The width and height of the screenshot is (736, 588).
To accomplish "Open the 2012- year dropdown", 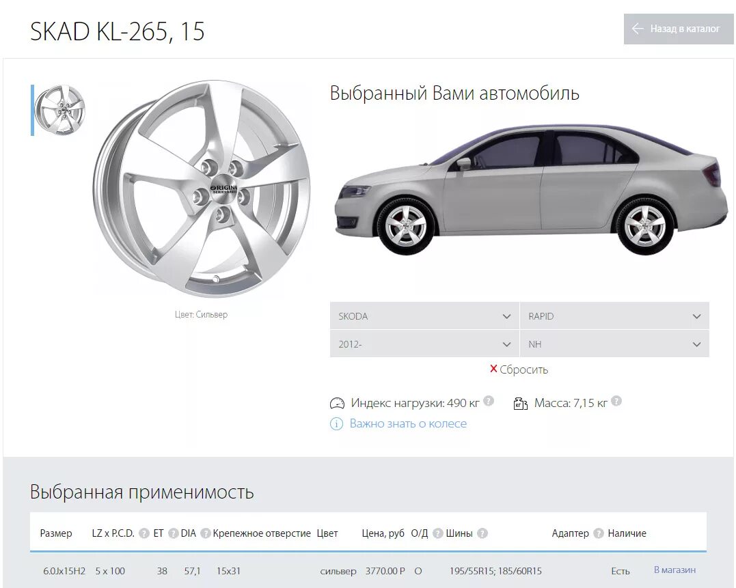I will tap(424, 344).
